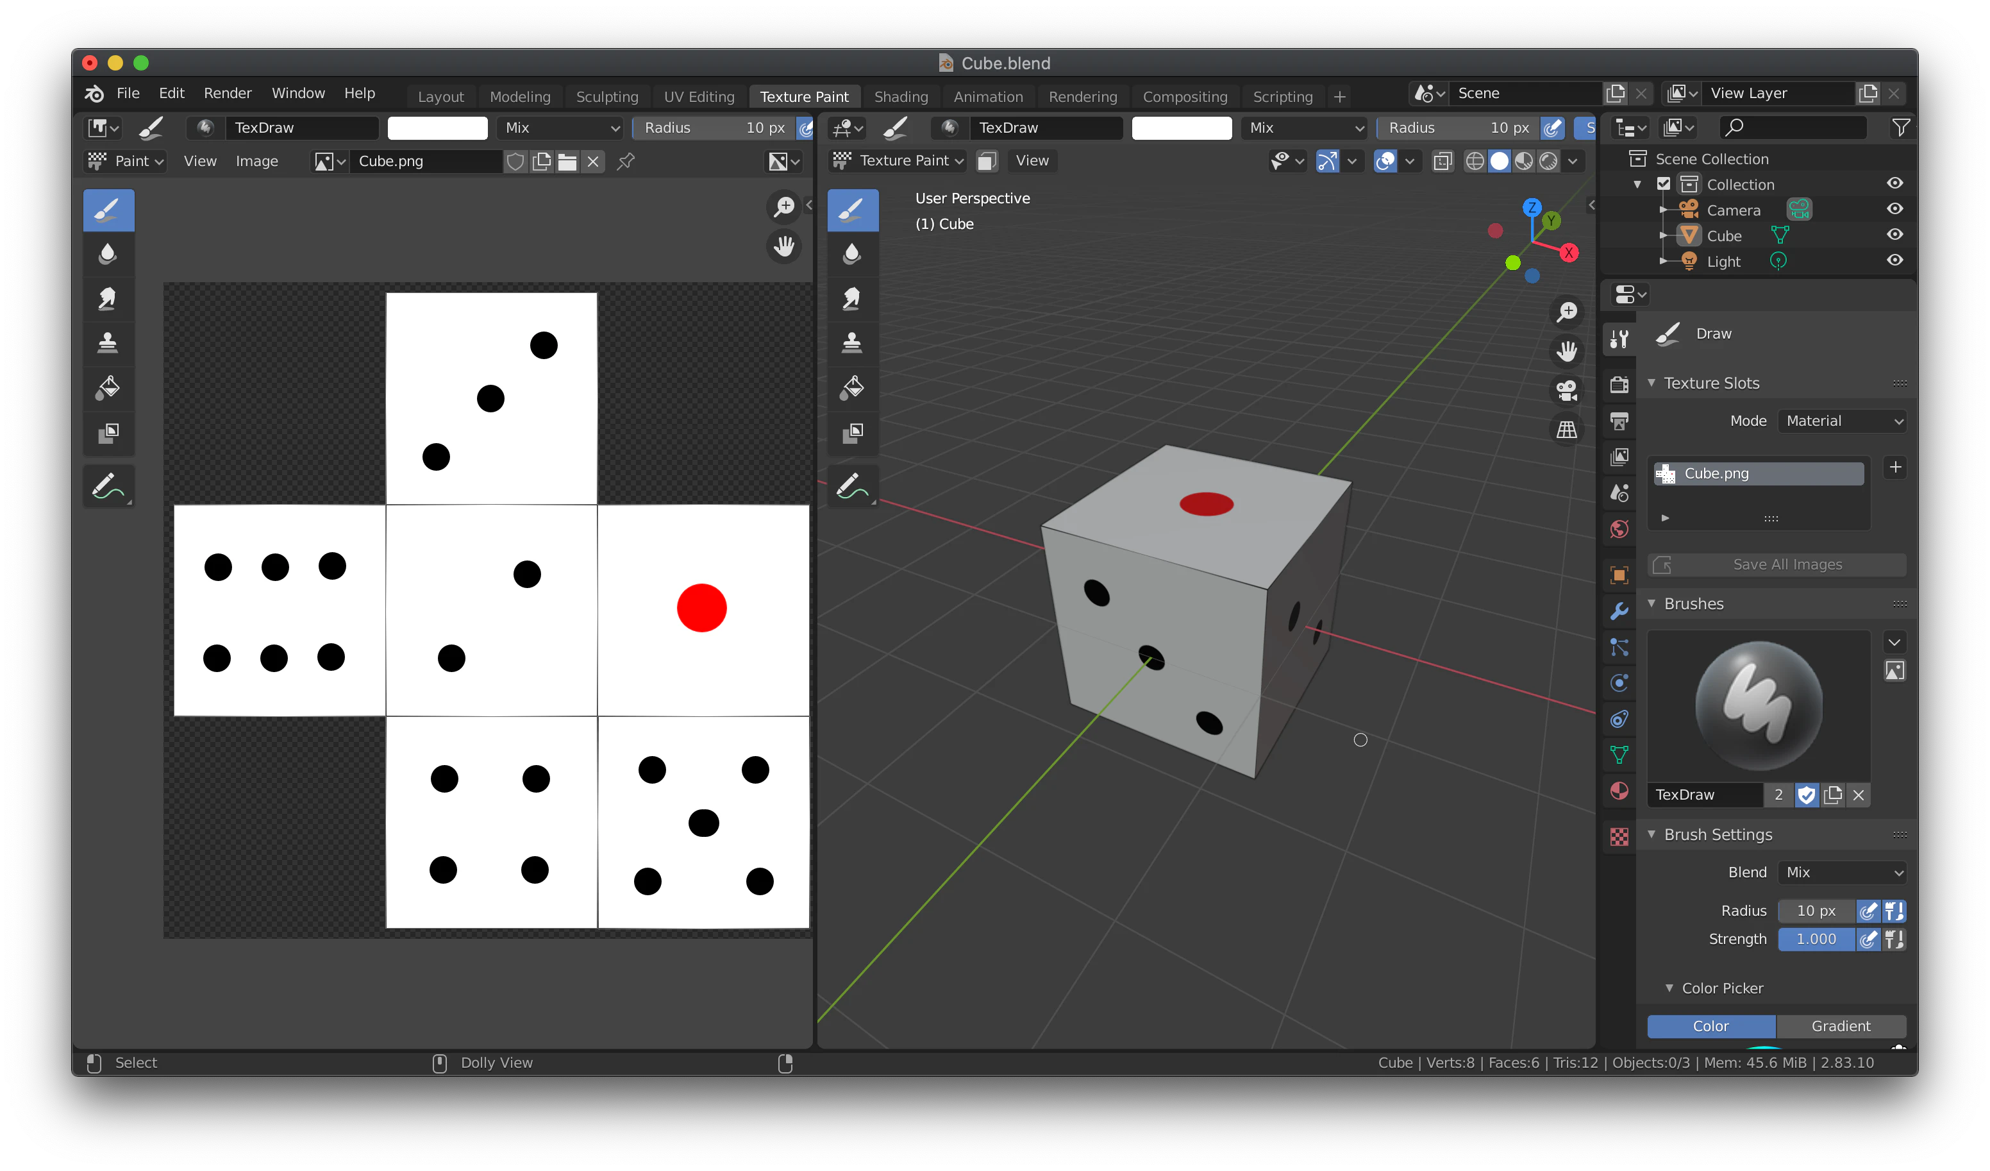
Task: Click the pan hand icon in 3D viewport
Action: coord(1567,350)
